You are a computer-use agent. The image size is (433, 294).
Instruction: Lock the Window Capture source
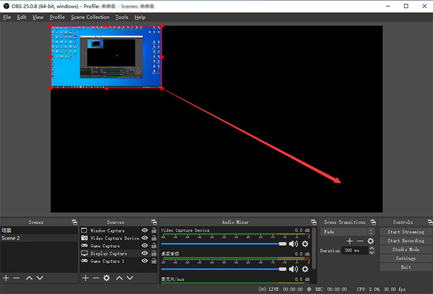[154, 230]
